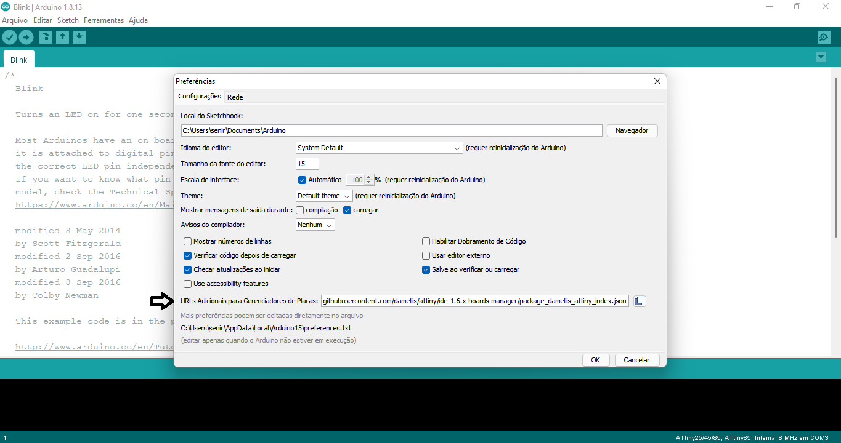Check the 'compilação' output messages box
Viewport: 841px width, 443px height.
pyautogui.click(x=299, y=210)
